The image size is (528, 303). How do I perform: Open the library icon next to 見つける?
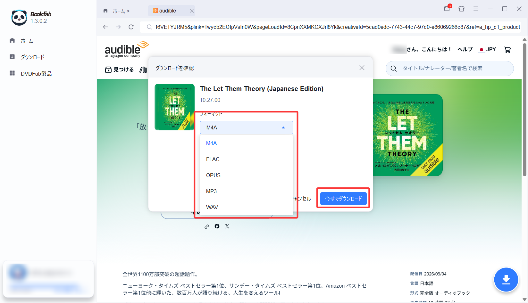coord(143,70)
